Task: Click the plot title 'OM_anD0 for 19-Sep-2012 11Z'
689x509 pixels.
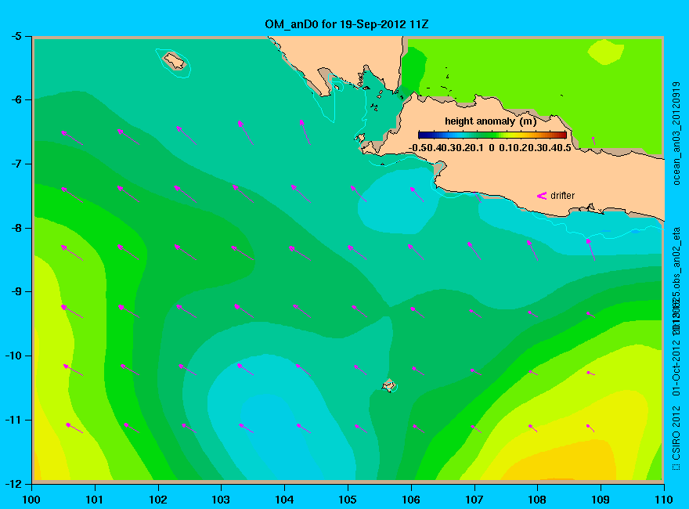Action: (346, 24)
